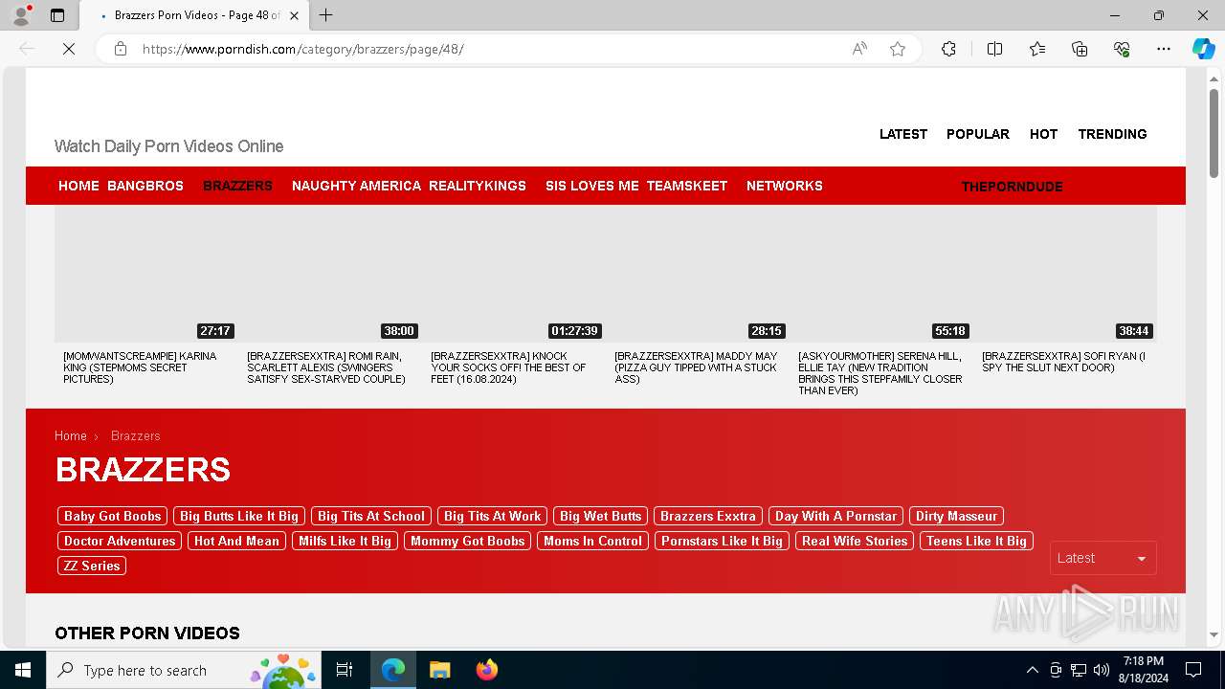Open the Favorites list icon
1225x689 pixels.
point(1037,49)
